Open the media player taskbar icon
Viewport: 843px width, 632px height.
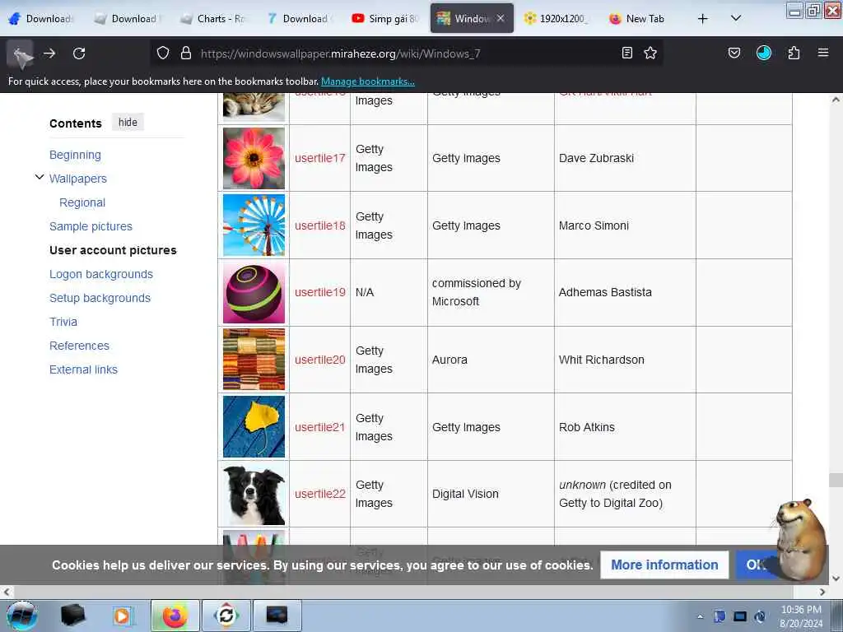point(123,616)
